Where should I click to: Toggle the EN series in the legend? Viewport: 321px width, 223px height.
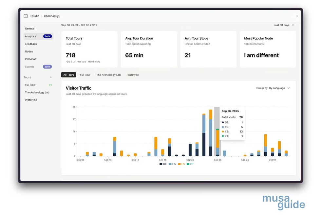173,164
